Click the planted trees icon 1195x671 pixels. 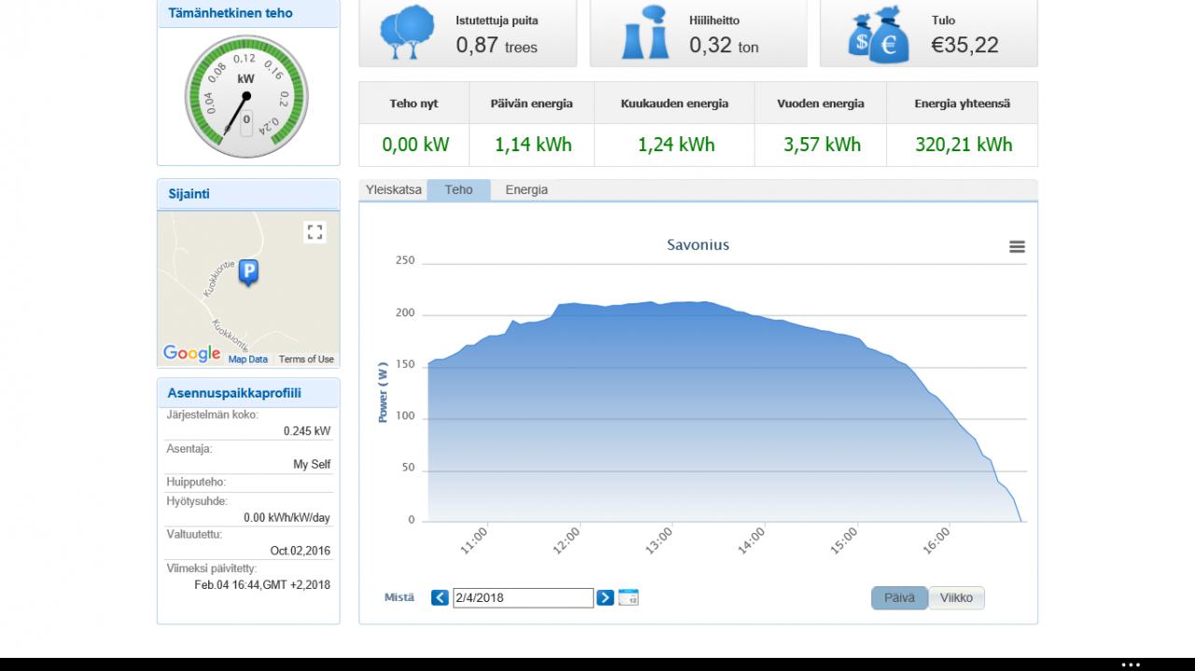point(407,33)
